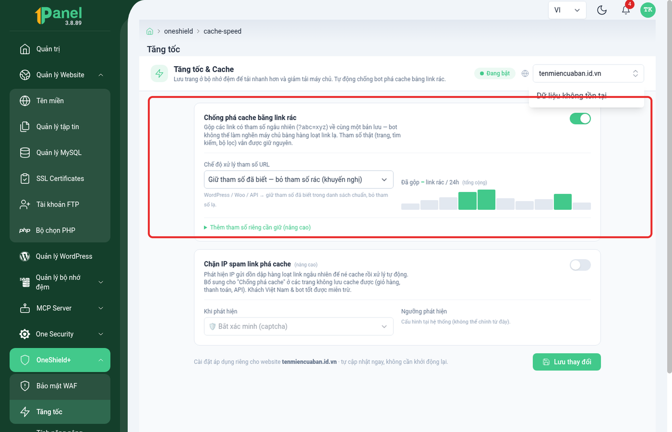Click the Quản lý tập tin file icon
672x432 pixels.
25,127
